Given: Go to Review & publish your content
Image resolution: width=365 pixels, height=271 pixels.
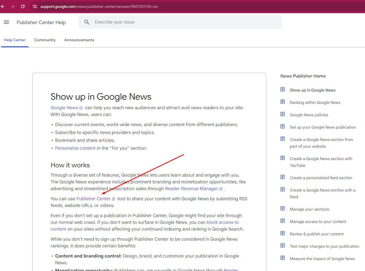Looking at the screenshot, I should [316, 234].
